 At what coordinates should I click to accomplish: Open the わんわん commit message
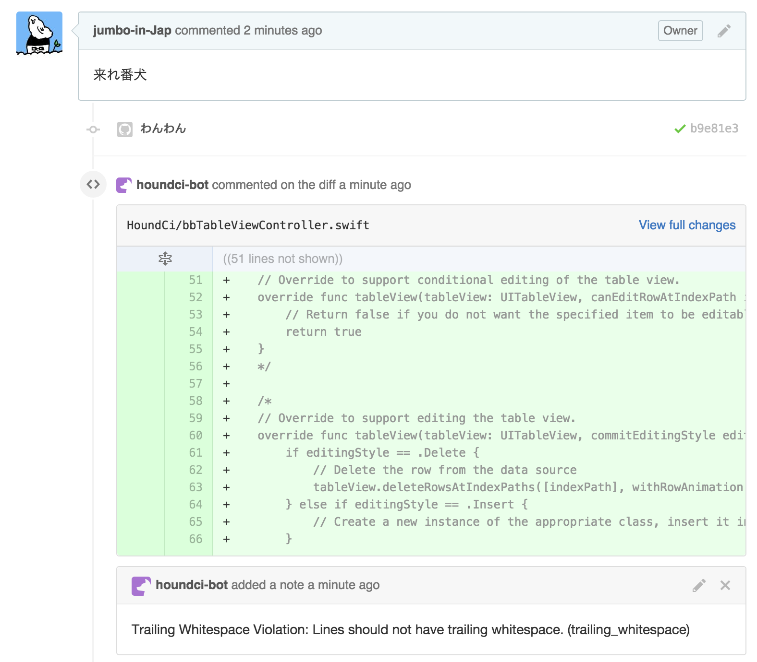click(163, 129)
